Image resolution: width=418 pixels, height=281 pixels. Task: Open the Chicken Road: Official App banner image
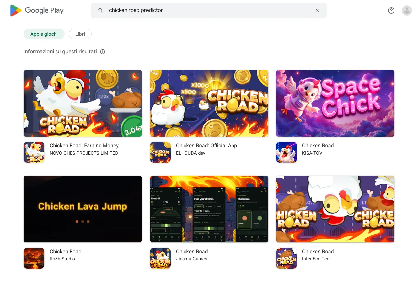[209, 103]
